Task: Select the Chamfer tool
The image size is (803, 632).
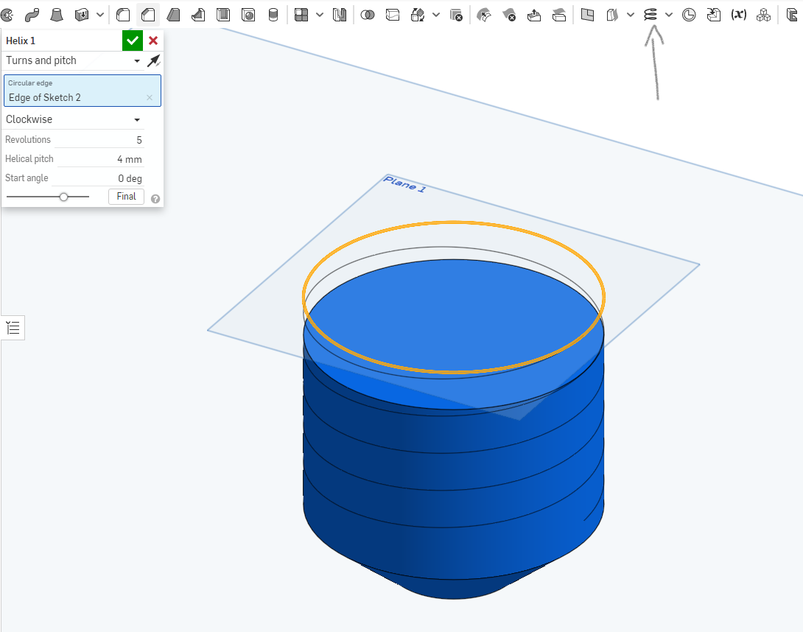Action: (148, 15)
